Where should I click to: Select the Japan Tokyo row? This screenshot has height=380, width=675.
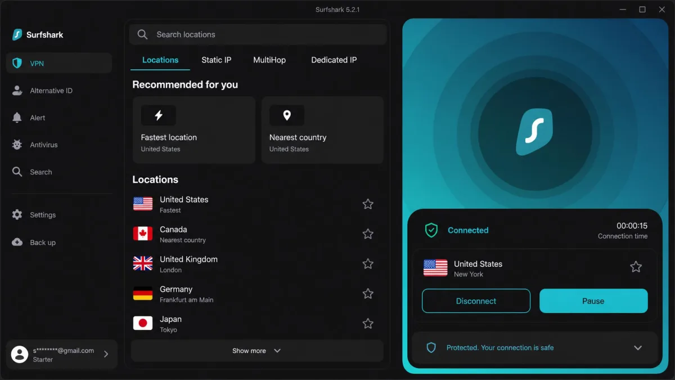[257, 324]
